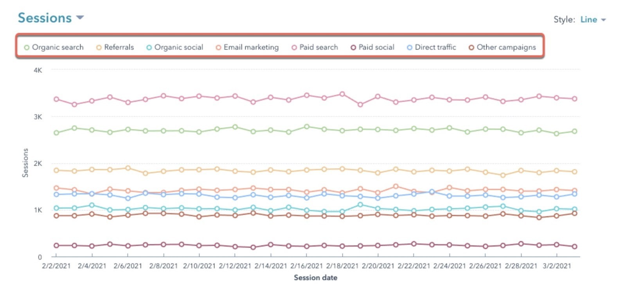Click the 2/20/2021 date axis label
Image resolution: width=626 pixels, height=300 pixels.
pos(378,266)
